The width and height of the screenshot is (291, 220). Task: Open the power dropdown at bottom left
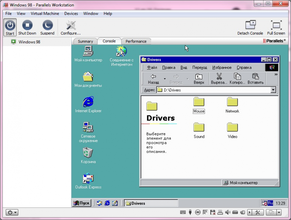pos(12,212)
